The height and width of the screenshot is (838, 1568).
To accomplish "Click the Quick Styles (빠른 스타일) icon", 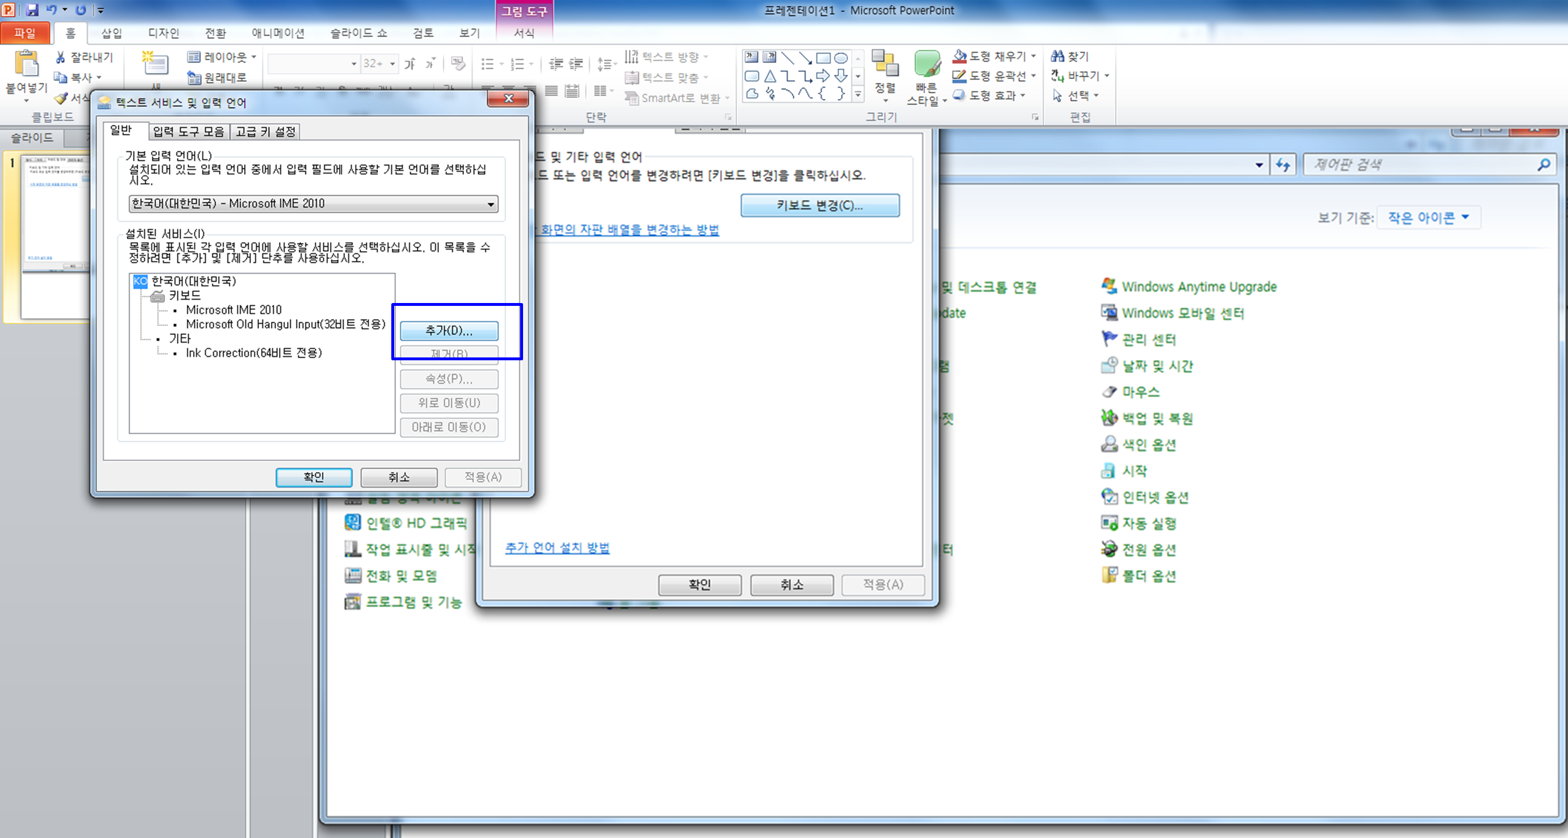I will 926,65.
